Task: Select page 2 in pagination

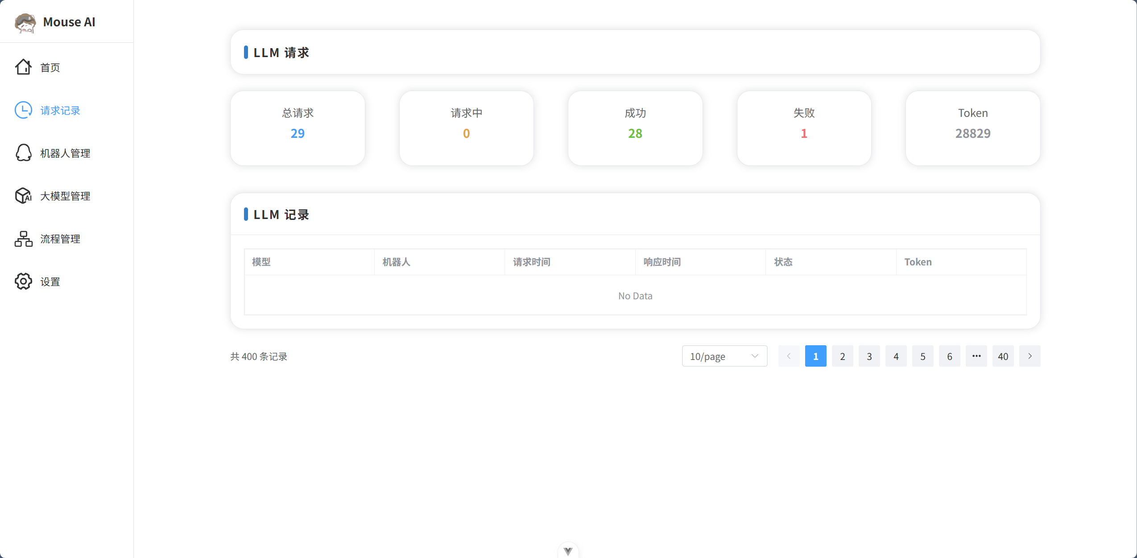Action: (x=842, y=356)
